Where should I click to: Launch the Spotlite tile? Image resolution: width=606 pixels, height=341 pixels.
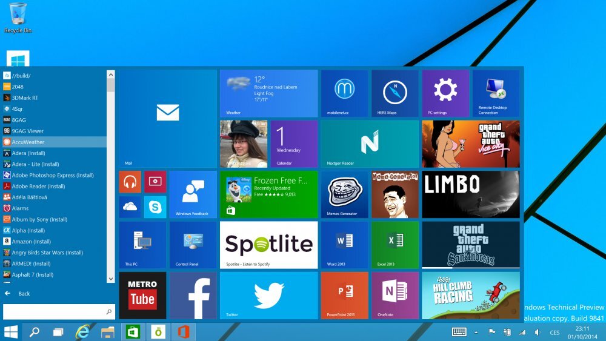[268, 245]
